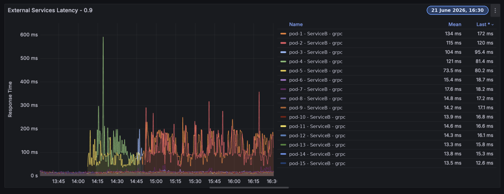Isolate pod-1 - ServiceB - grpc series
504x194 pixels.
click(316, 34)
